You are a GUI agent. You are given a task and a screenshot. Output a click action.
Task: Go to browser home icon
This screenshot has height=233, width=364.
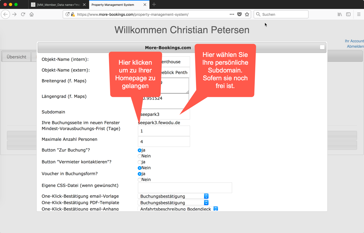pos(32,14)
